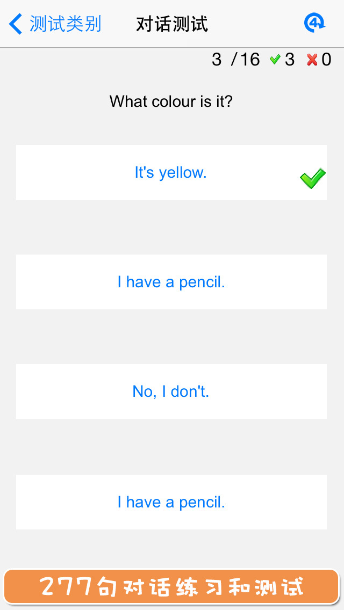Choose the answer "It's yellow."
Screen dimensions: 344x610
[x=171, y=172]
